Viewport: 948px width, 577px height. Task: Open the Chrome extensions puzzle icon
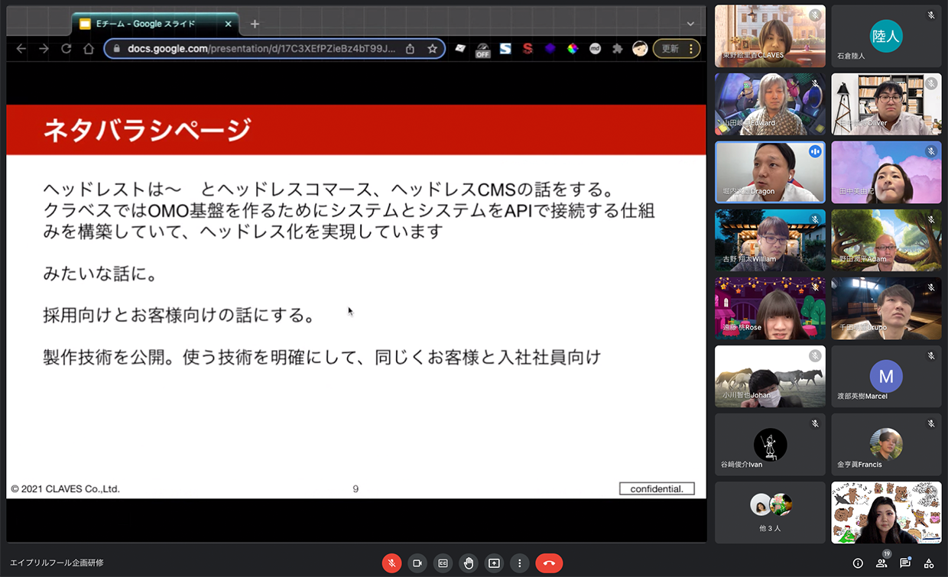pyautogui.click(x=618, y=49)
